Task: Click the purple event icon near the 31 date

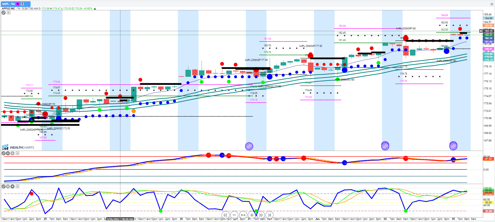Action: [x=249, y=146]
